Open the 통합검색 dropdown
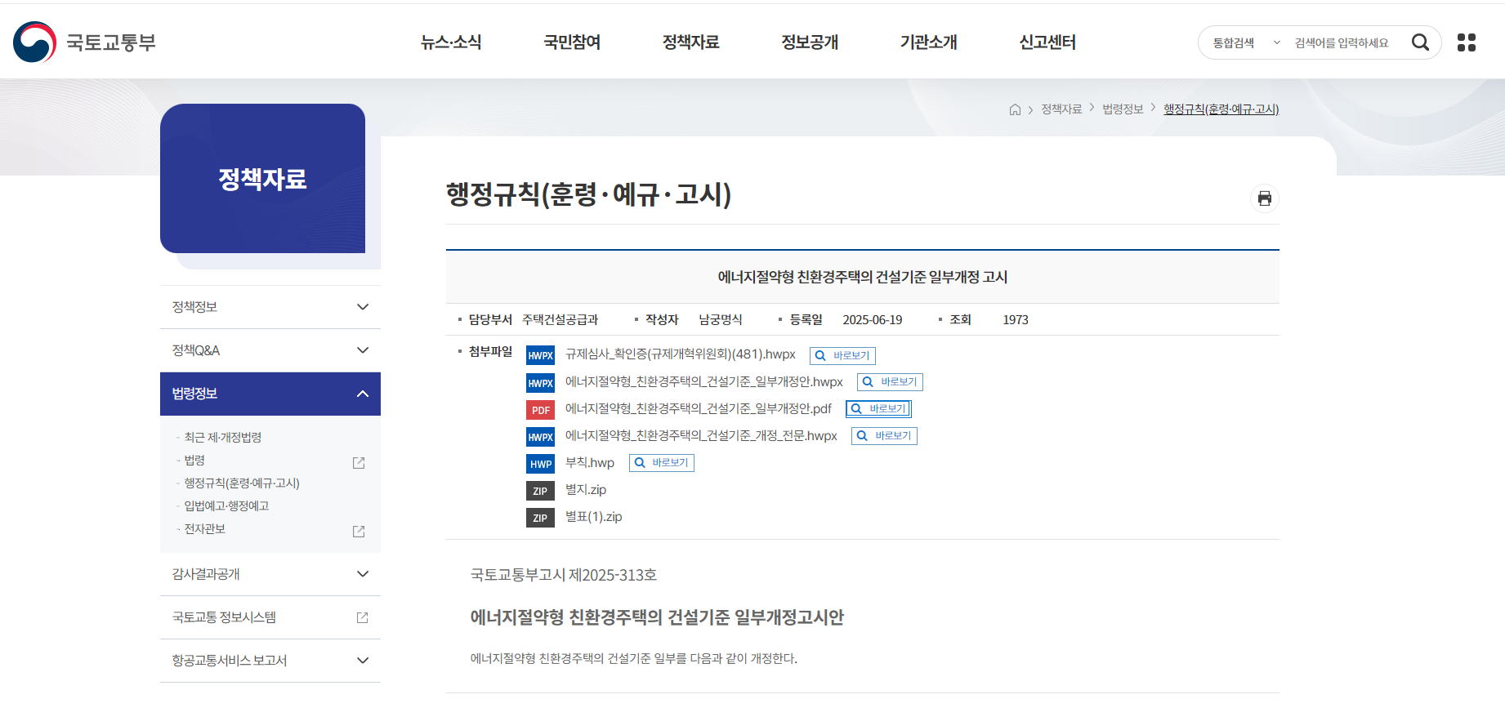Screen dimensions: 1505x708 coord(1245,43)
